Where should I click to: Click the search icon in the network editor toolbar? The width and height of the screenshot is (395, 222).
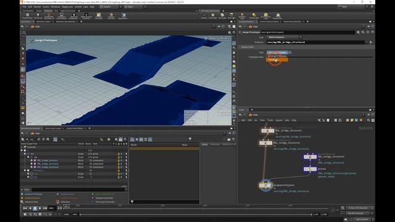[368, 120]
